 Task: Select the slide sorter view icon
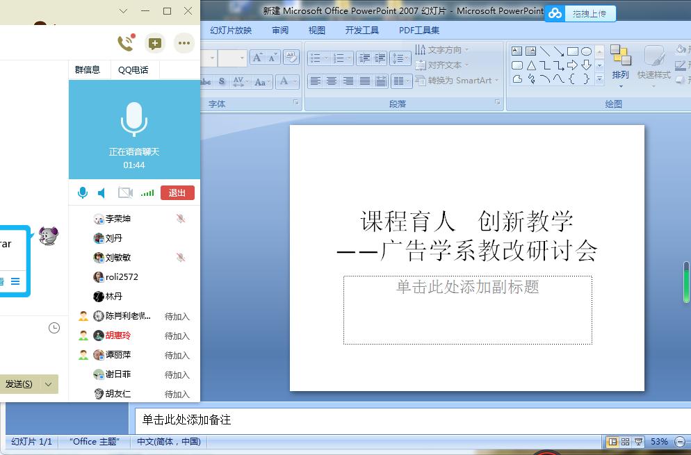pyautogui.click(x=626, y=442)
